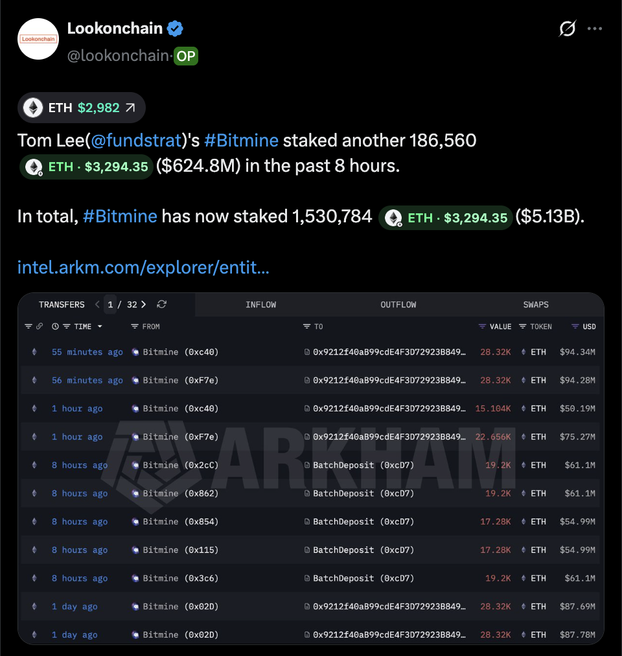The width and height of the screenshot is (622, 656).
Task: Click the previous page chevron in pagination
Action: pos(97,305)
